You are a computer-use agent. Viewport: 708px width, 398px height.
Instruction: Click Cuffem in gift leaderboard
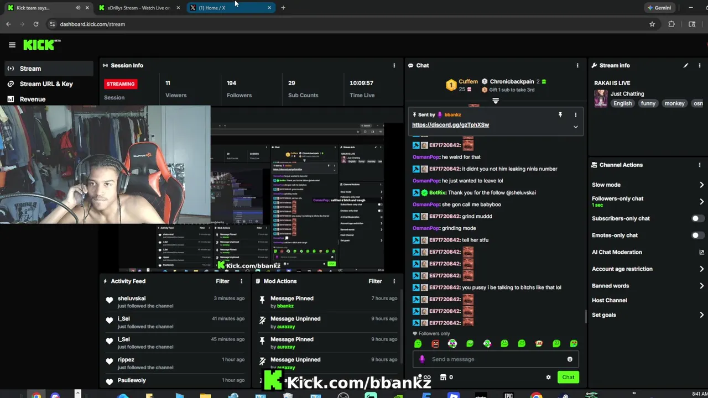468,82
